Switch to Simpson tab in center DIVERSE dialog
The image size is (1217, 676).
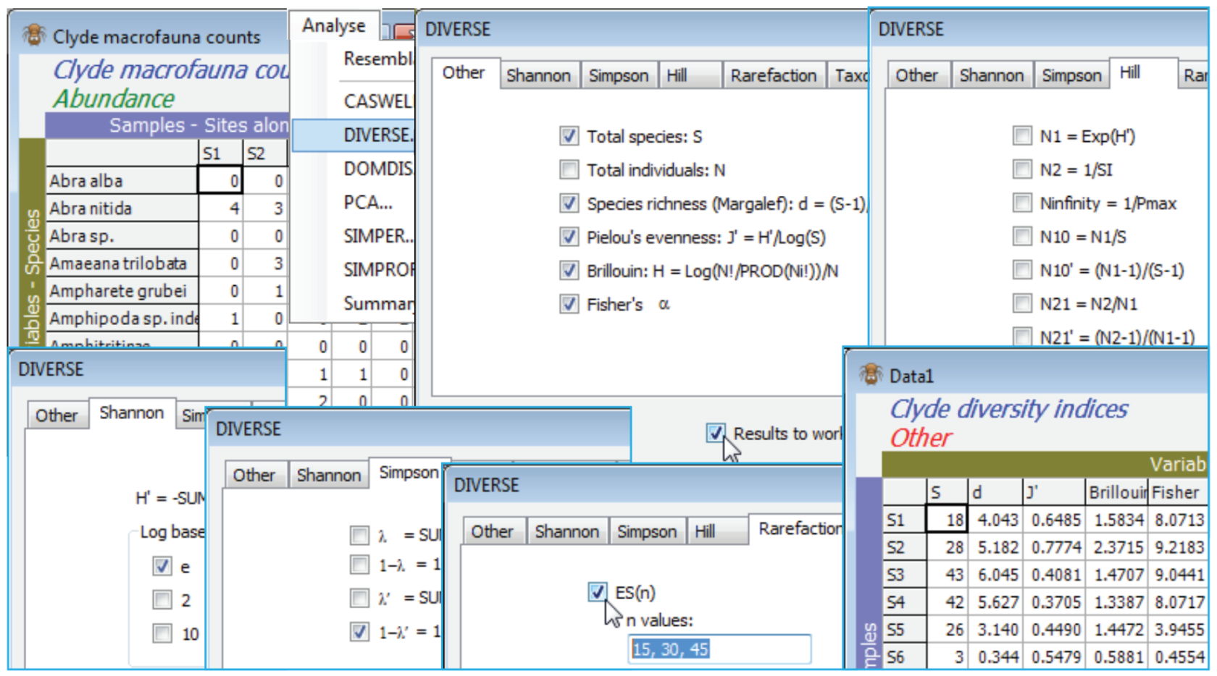(619, 75)
